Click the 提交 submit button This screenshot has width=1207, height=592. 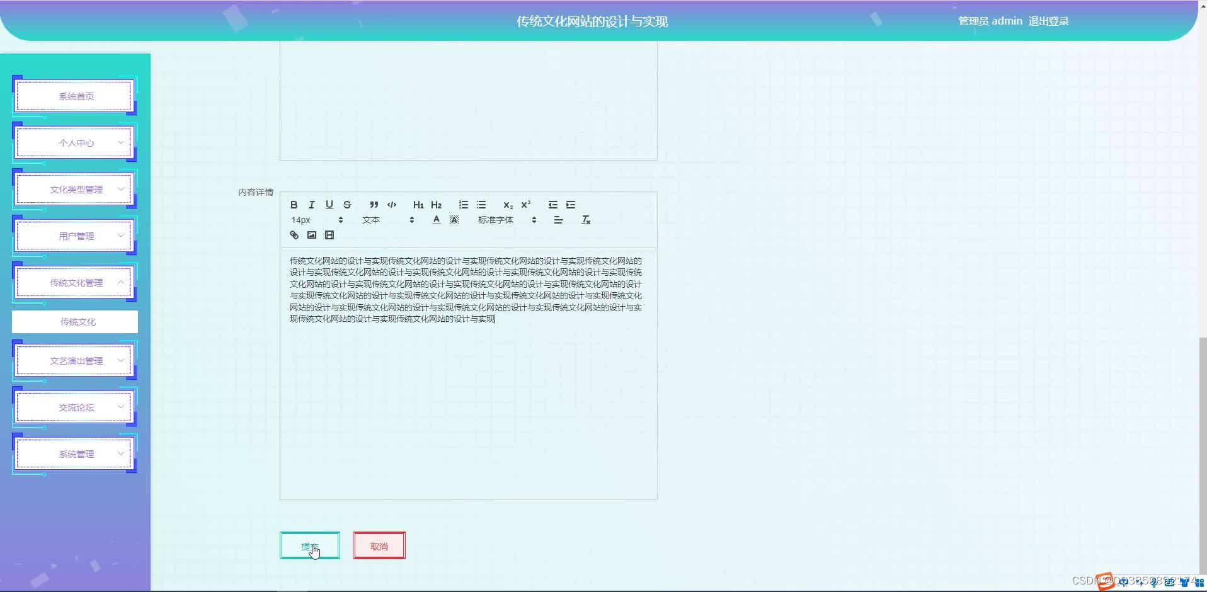310,545
